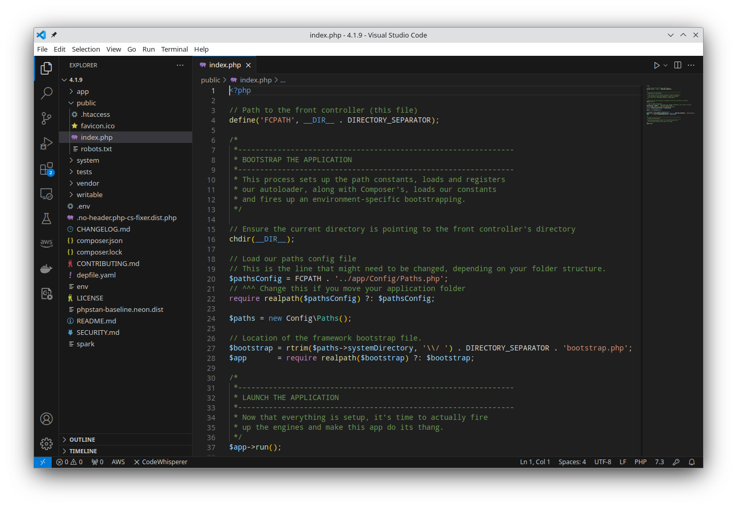The height and width of the screenshot is (508, 737).
Task: Click CodeWhisperer status bar item
Action: coord(161,462)
